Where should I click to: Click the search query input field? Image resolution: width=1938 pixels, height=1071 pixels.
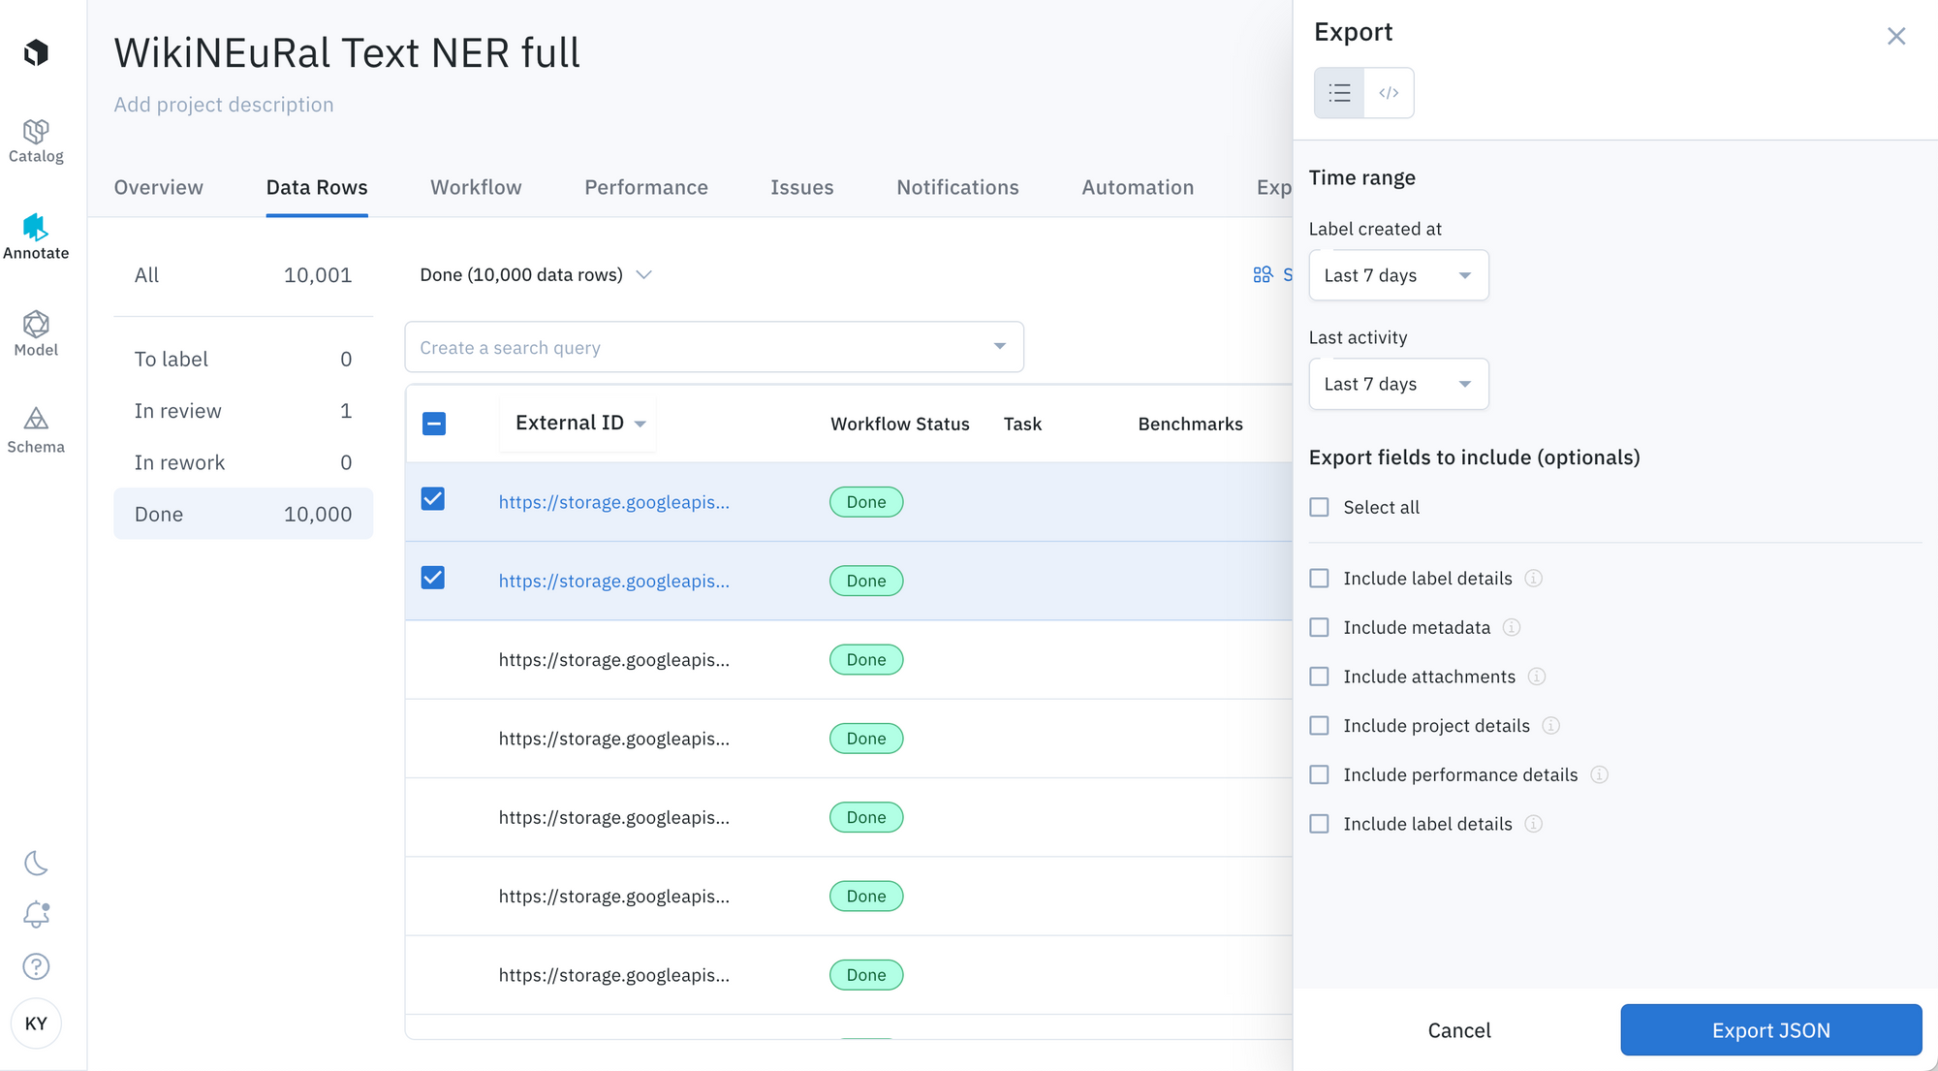[x=698, y=347]
